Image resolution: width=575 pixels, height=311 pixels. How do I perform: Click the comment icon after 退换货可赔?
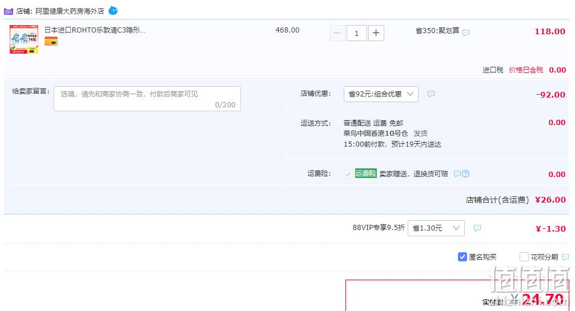(457, 174)
